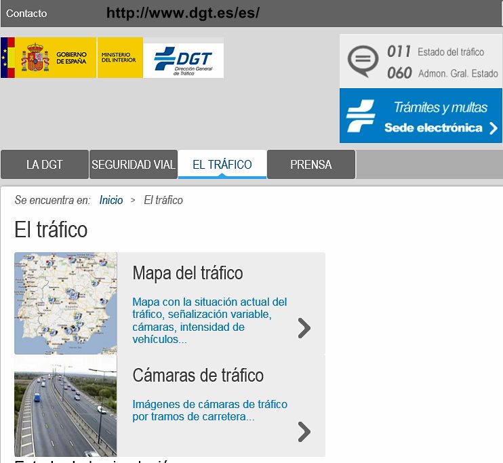Open the LA DGT tab

[45, 165]
